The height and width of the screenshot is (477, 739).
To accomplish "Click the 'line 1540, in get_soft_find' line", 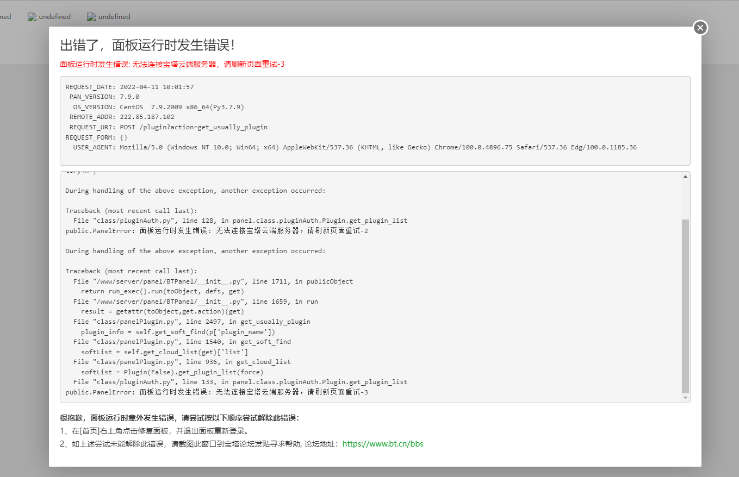I will [182, 342].
